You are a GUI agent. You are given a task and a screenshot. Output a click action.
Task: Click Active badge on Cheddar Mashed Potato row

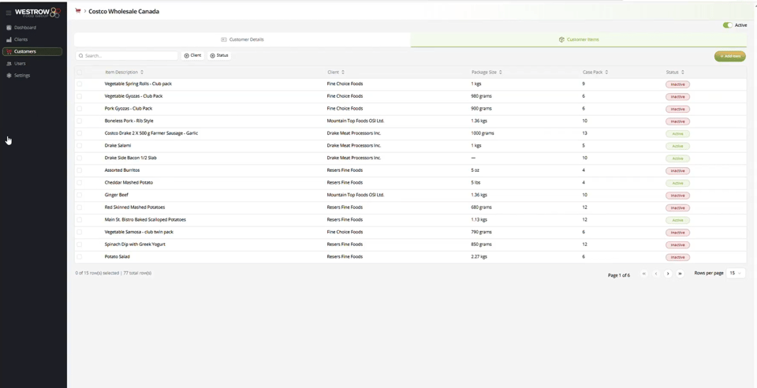pos(677,184)
